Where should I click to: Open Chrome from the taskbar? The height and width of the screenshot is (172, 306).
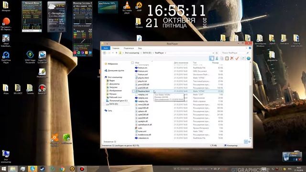point(63,169)
